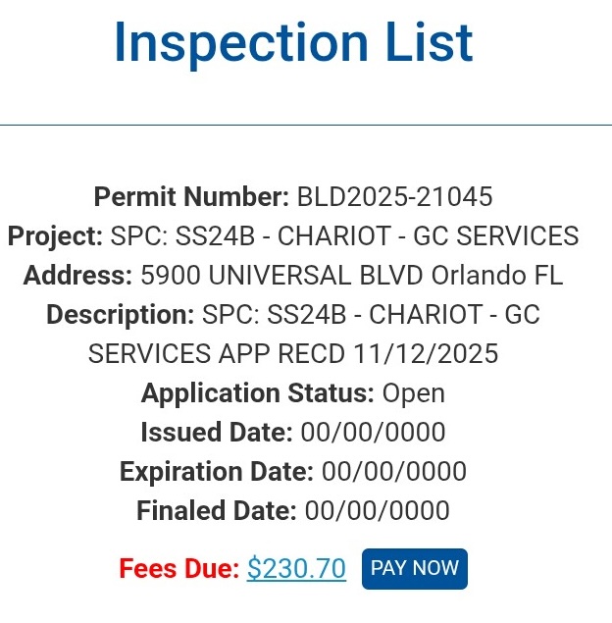612x623 pixels.
Task: Click permit number BLD2025-21045
Action: tap(394, 197)
